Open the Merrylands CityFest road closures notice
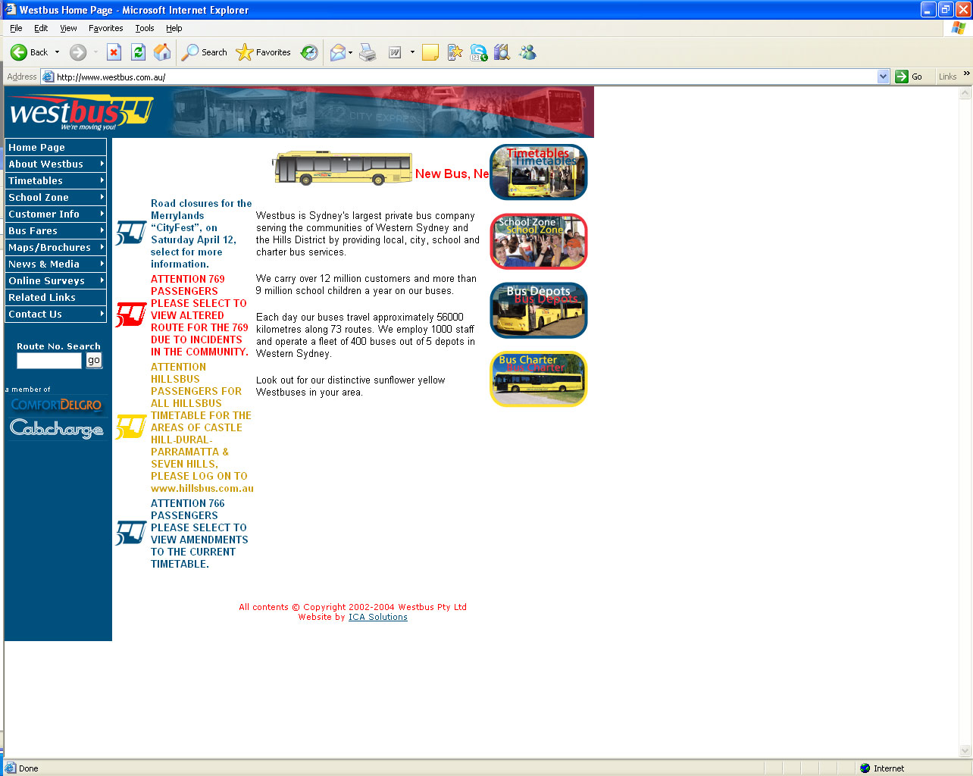973x776 pixels. click(x=201, y=233)
